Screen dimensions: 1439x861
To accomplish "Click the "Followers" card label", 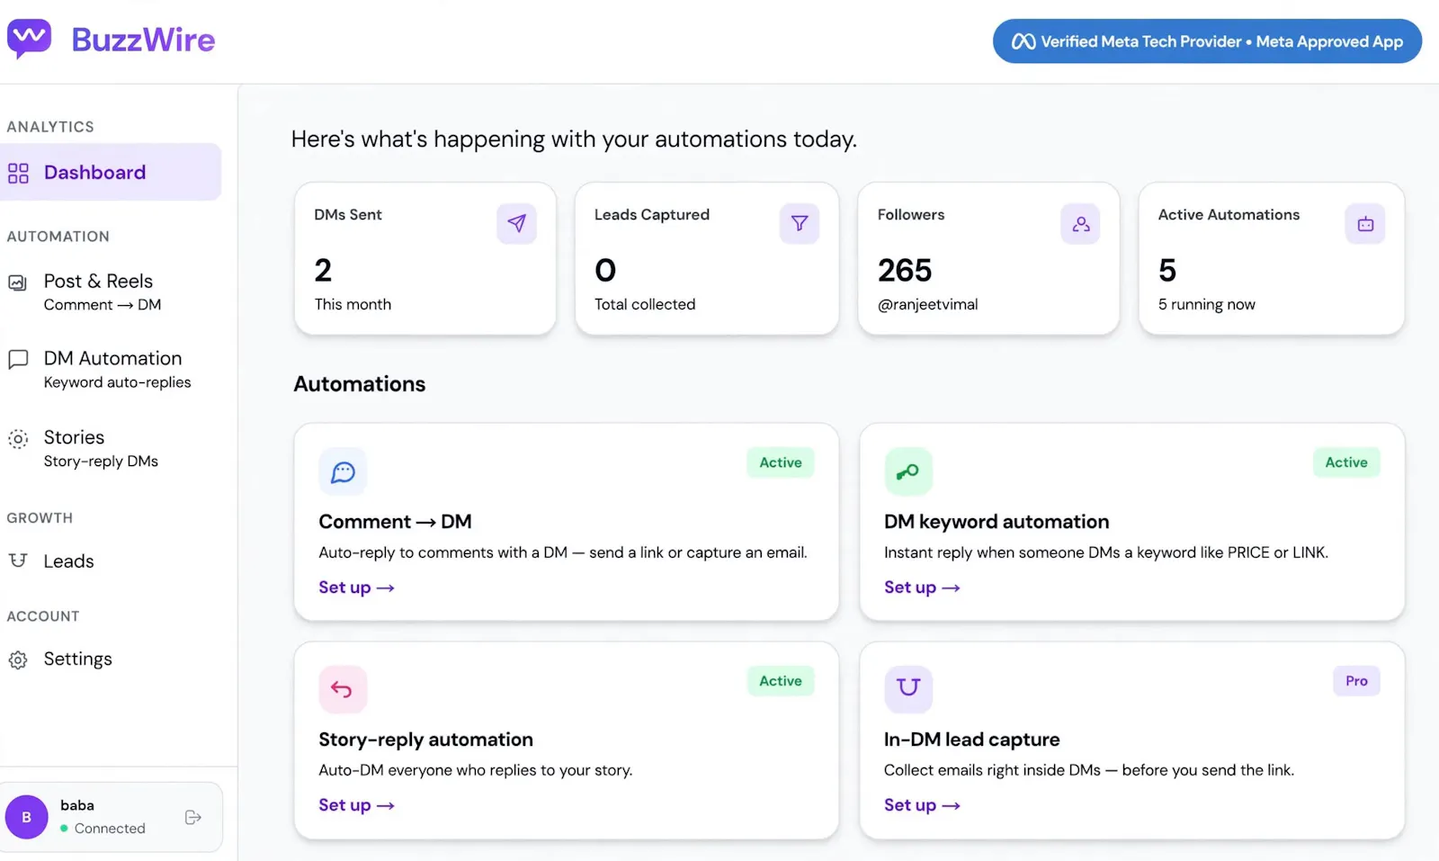I will coord(911,214).
